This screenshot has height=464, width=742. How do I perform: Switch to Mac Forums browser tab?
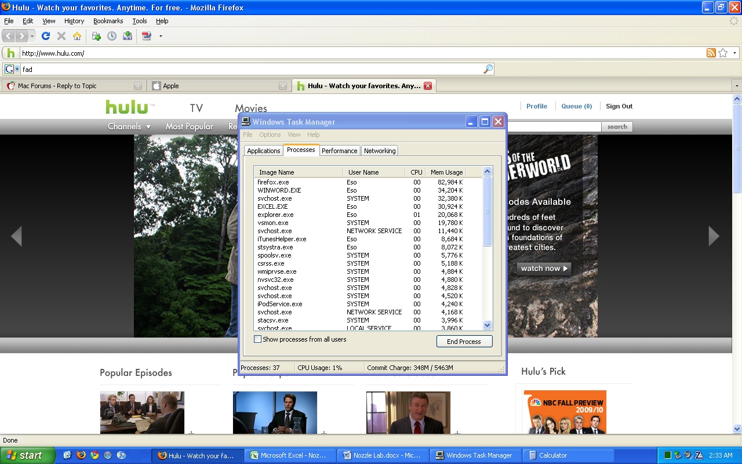(x=74, y=86)
